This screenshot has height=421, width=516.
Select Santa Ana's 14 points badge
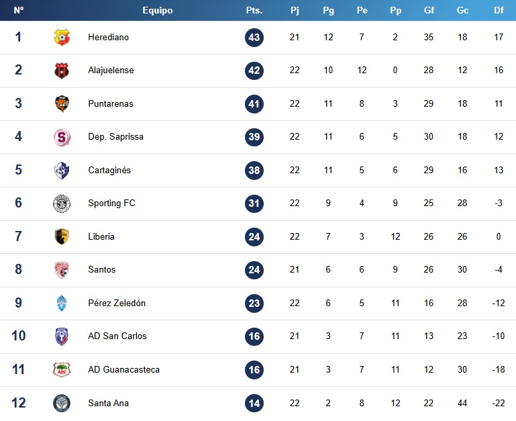click(x=254, y=404)
